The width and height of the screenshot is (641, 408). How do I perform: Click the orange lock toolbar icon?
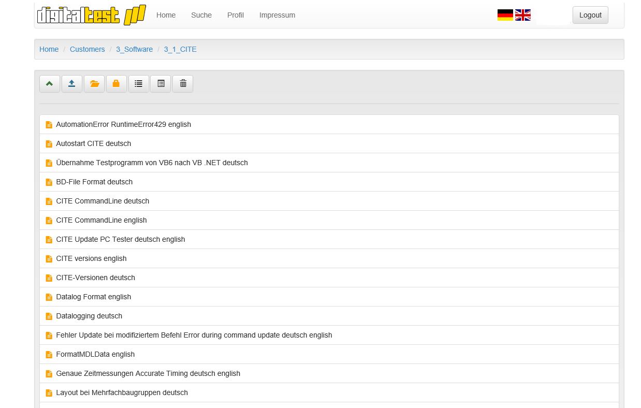point(116,84)
